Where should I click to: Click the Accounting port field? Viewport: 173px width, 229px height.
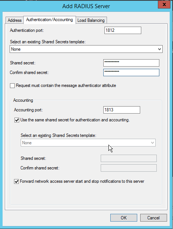click(x=122, y=110)
